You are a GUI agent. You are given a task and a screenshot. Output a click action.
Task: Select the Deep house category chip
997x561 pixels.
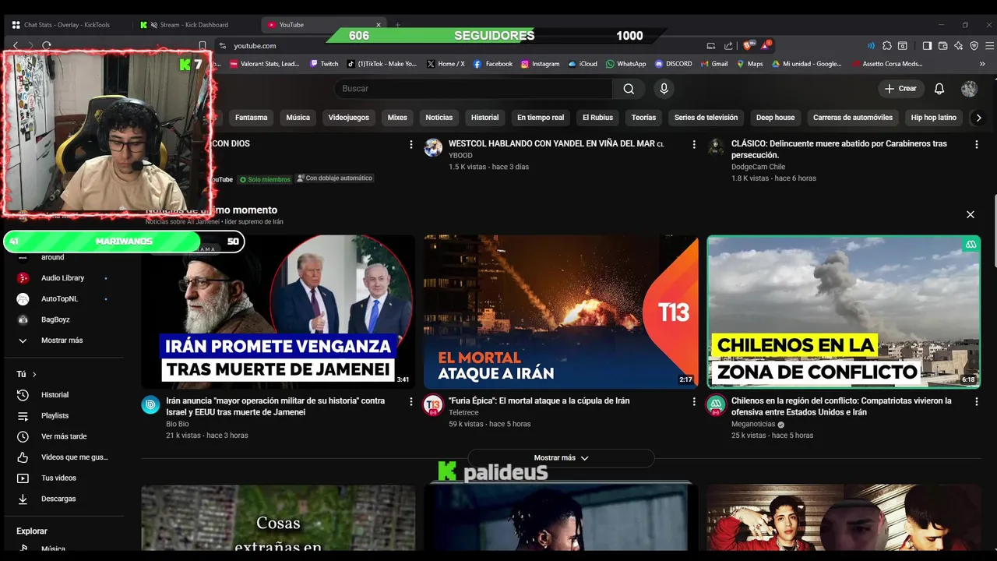[775, 118]
